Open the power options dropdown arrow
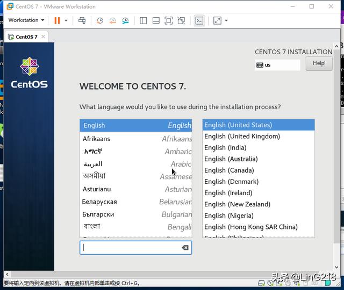Screen dimensions: 344x290 [66, 20]
